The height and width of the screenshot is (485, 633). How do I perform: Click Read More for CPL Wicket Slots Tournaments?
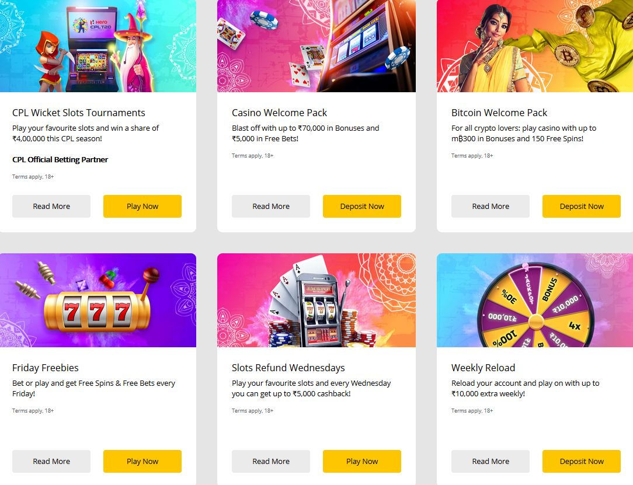(51, 206)
